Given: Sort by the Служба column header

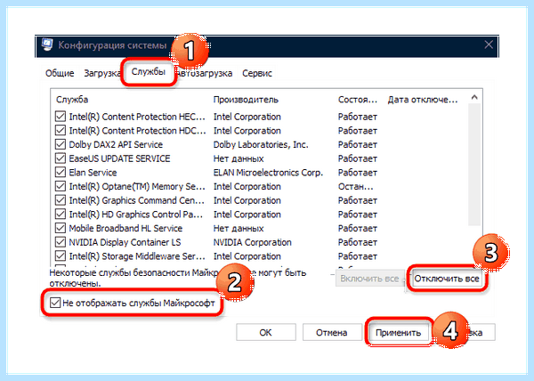Looking at the screenshot, I should click(x=72, y=100).
